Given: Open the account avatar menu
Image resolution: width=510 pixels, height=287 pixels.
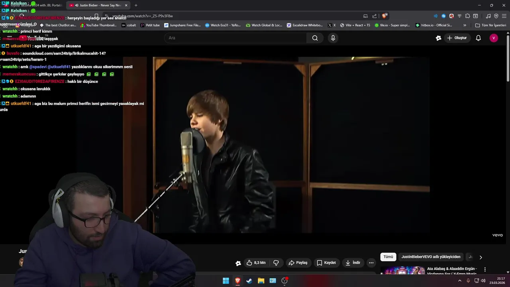Looking at the screenshot, I should 494,38.
